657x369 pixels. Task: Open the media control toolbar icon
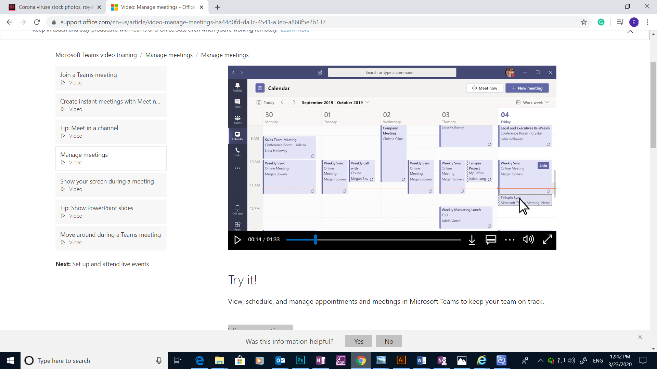pos(620,22)
